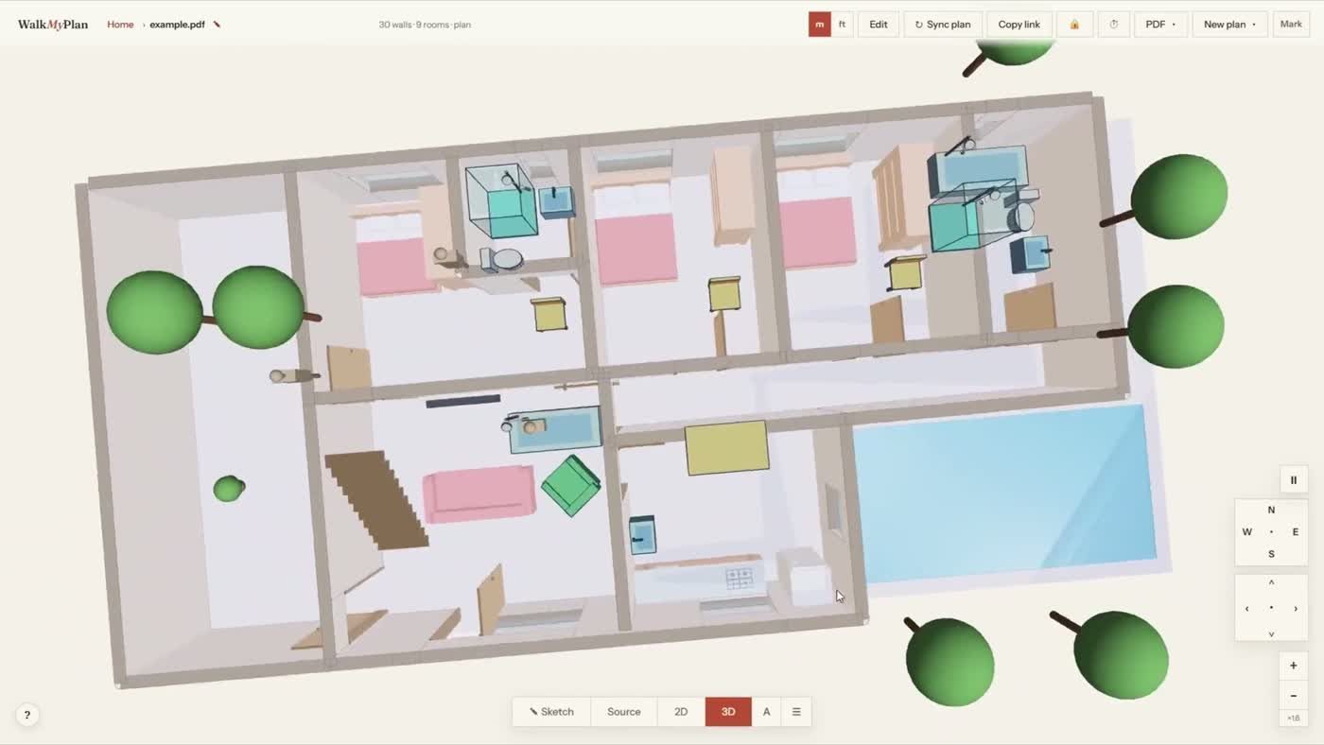This screenshot has height=745, width=1324.
Task: Select the green armchair in the 3D plan
Action: (x=571, y=485)
